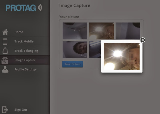
Task: Open the bright-light photo thumbnail in the top row
Action: (x=101, y=31)
